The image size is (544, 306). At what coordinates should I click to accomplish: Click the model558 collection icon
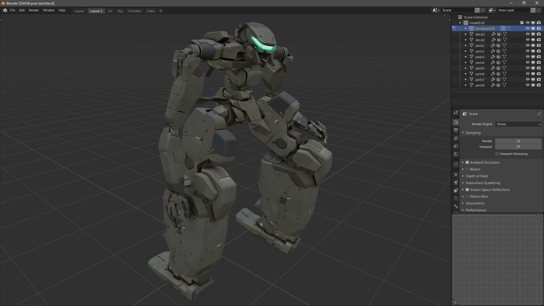(466, 23)
